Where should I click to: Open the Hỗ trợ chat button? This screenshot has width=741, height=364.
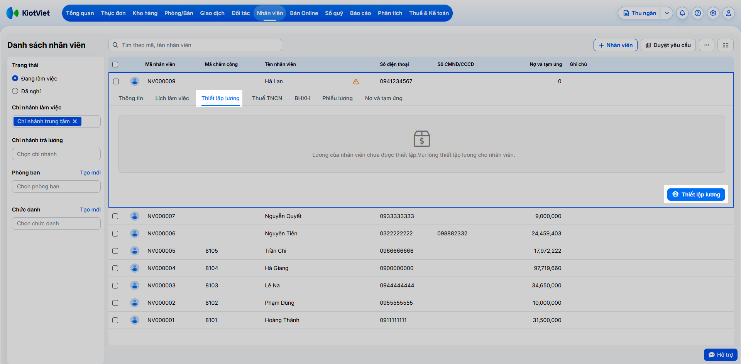pyautogui.click(x=721, y=355)
